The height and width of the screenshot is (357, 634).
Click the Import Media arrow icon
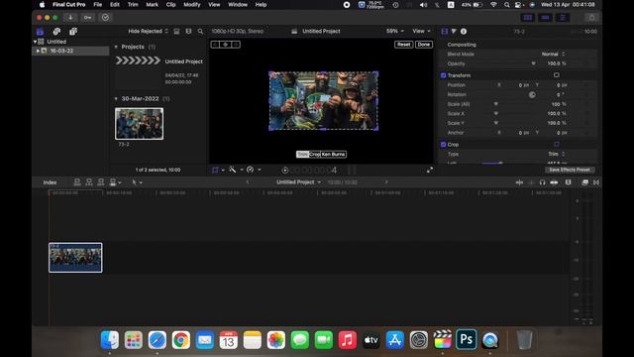(70, 18)
